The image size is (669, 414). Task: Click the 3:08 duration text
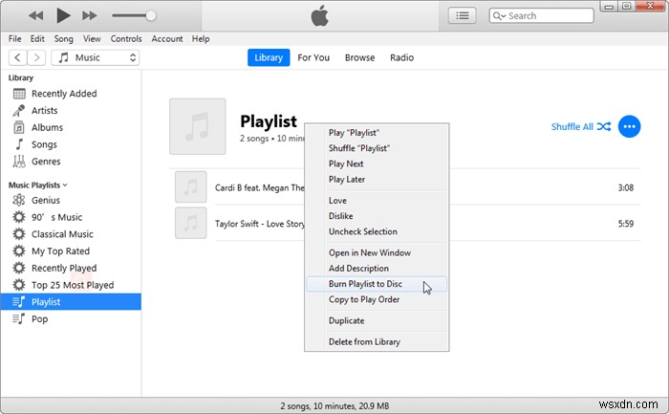pos(626,187)
